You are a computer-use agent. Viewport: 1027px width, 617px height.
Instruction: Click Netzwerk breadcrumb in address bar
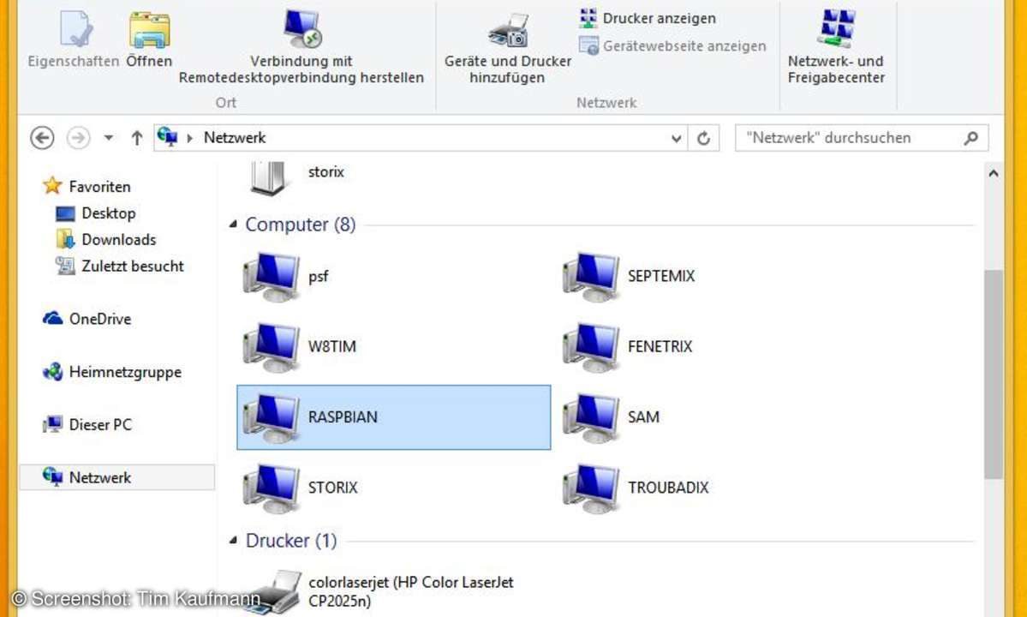pos(235,138)
